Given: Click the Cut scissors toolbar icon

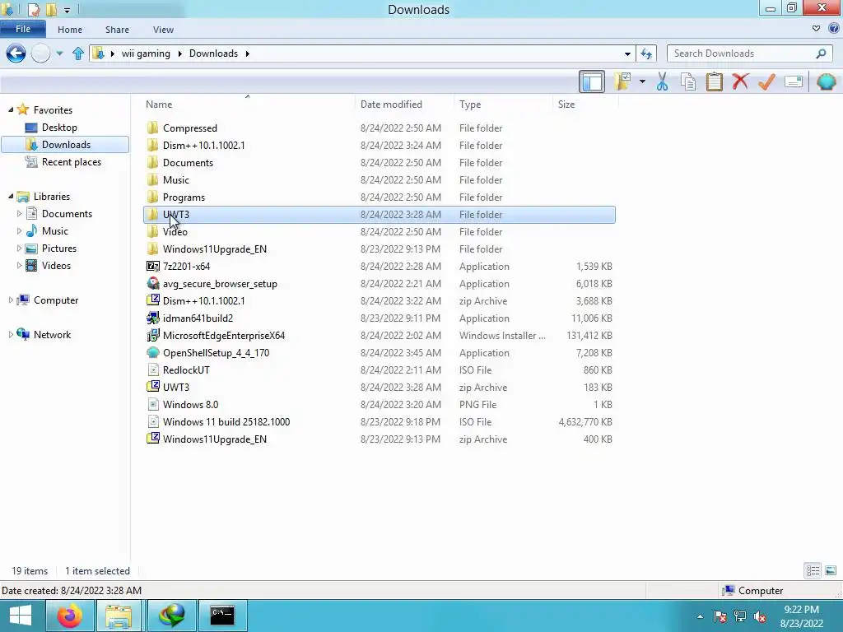Looking at the screenshot, I should [x=663, y=81].
